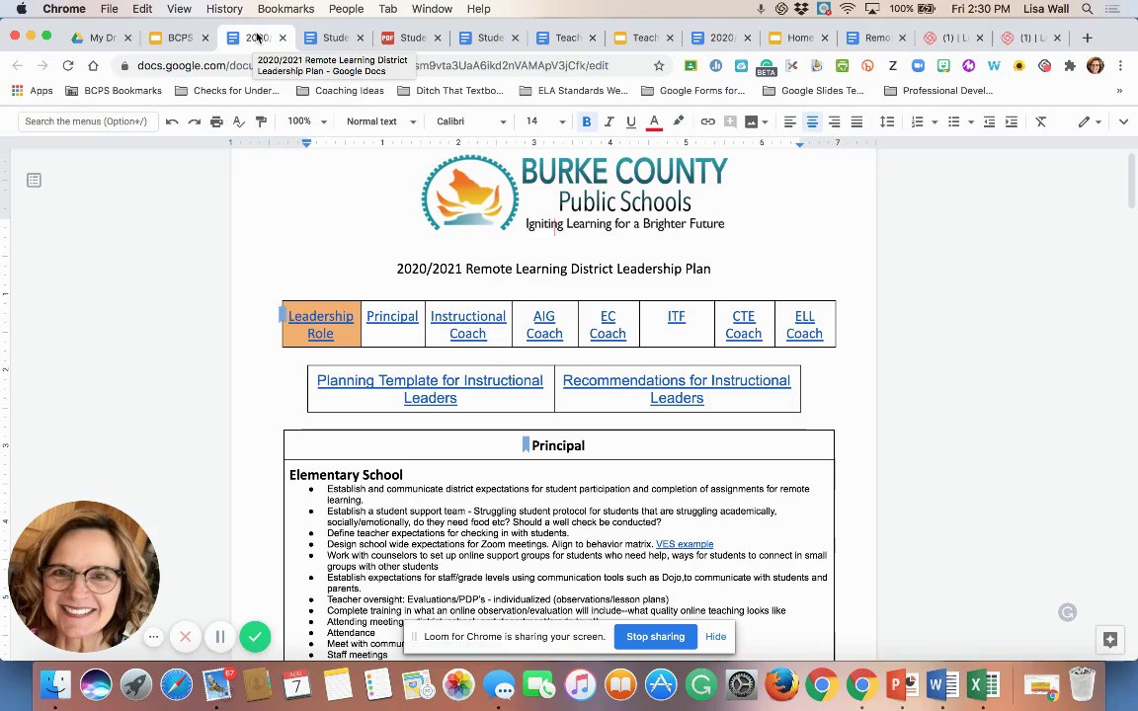Image resolution: width=1138 pixels, height=711 pixels.
Task: Open the editing mode pencil dropdown
Action: pyautogui.click(x=1090, y=121)
